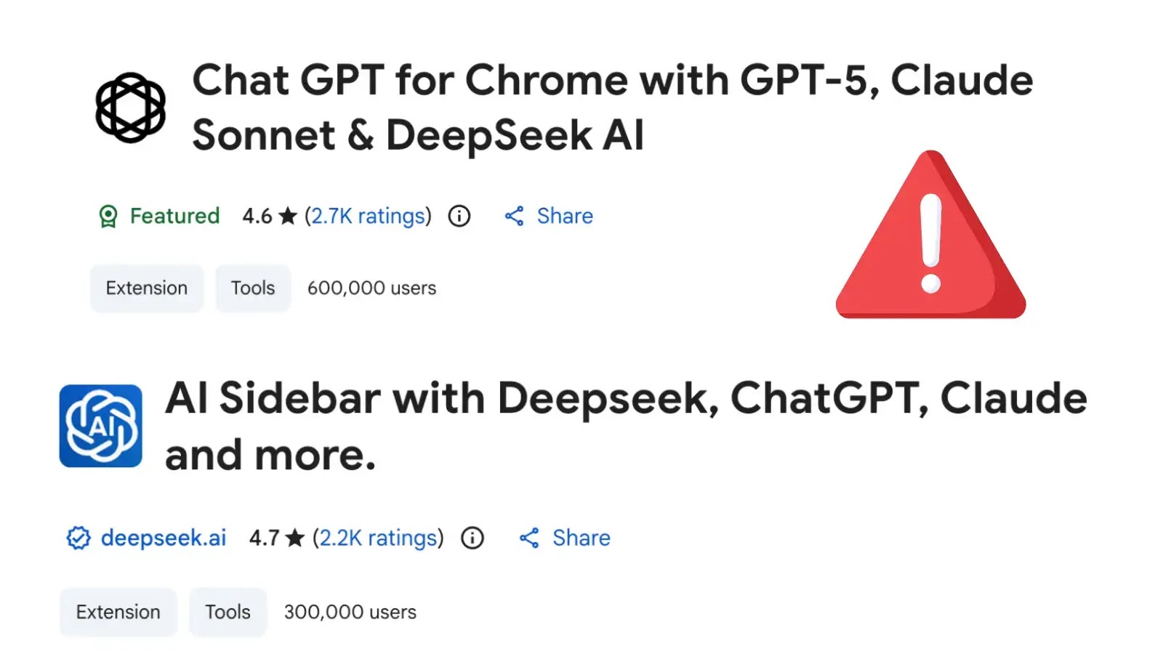The width and height of the screenshot is (1163, 654).
Task: Select the Extension tag under Chat GPT listing
Action: point(146,288)
